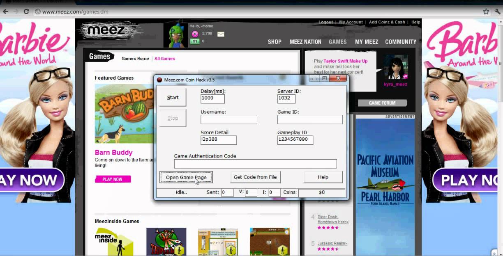This screenshot has width=503, height=256.
Task: Click the Help button in hack dialog
Action: [323, 177]
